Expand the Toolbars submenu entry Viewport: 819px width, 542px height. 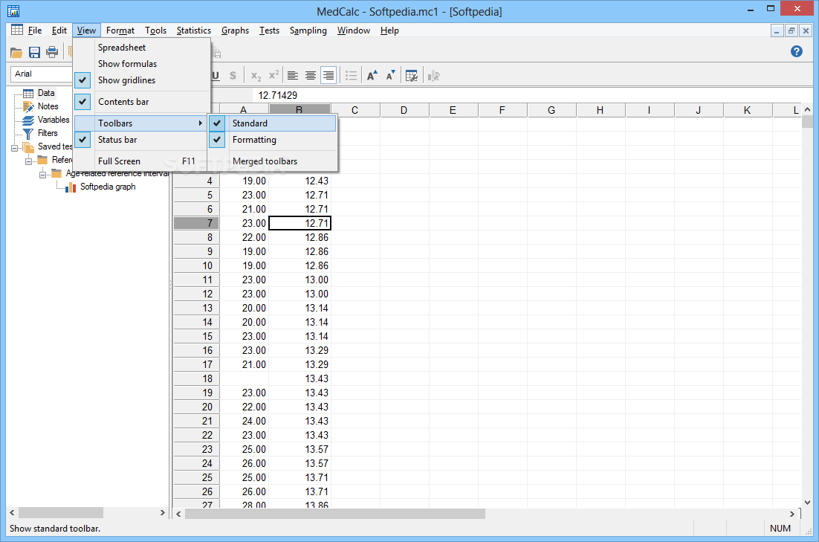click(x=141, y=123)
